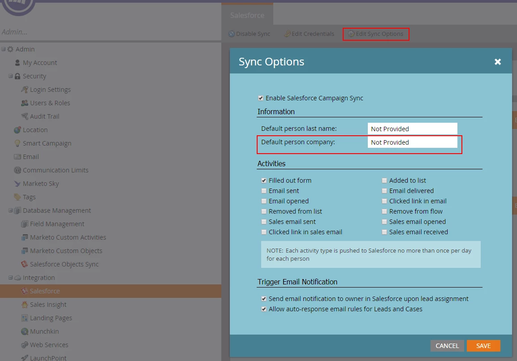
Task: Click the Email envelope icon in tree
Action: tap(17, 157)
